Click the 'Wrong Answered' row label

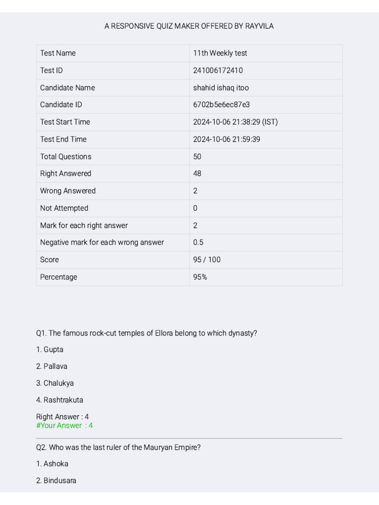point(68,191)
